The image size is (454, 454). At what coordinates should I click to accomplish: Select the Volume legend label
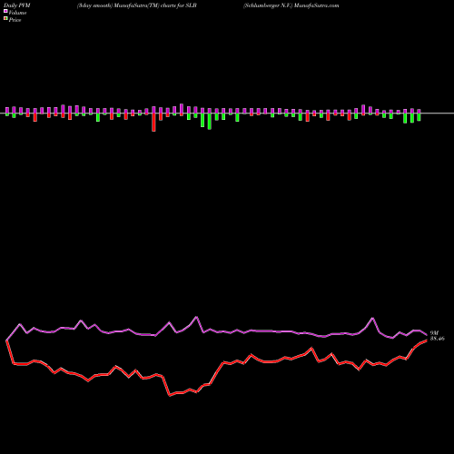[17, 13]
